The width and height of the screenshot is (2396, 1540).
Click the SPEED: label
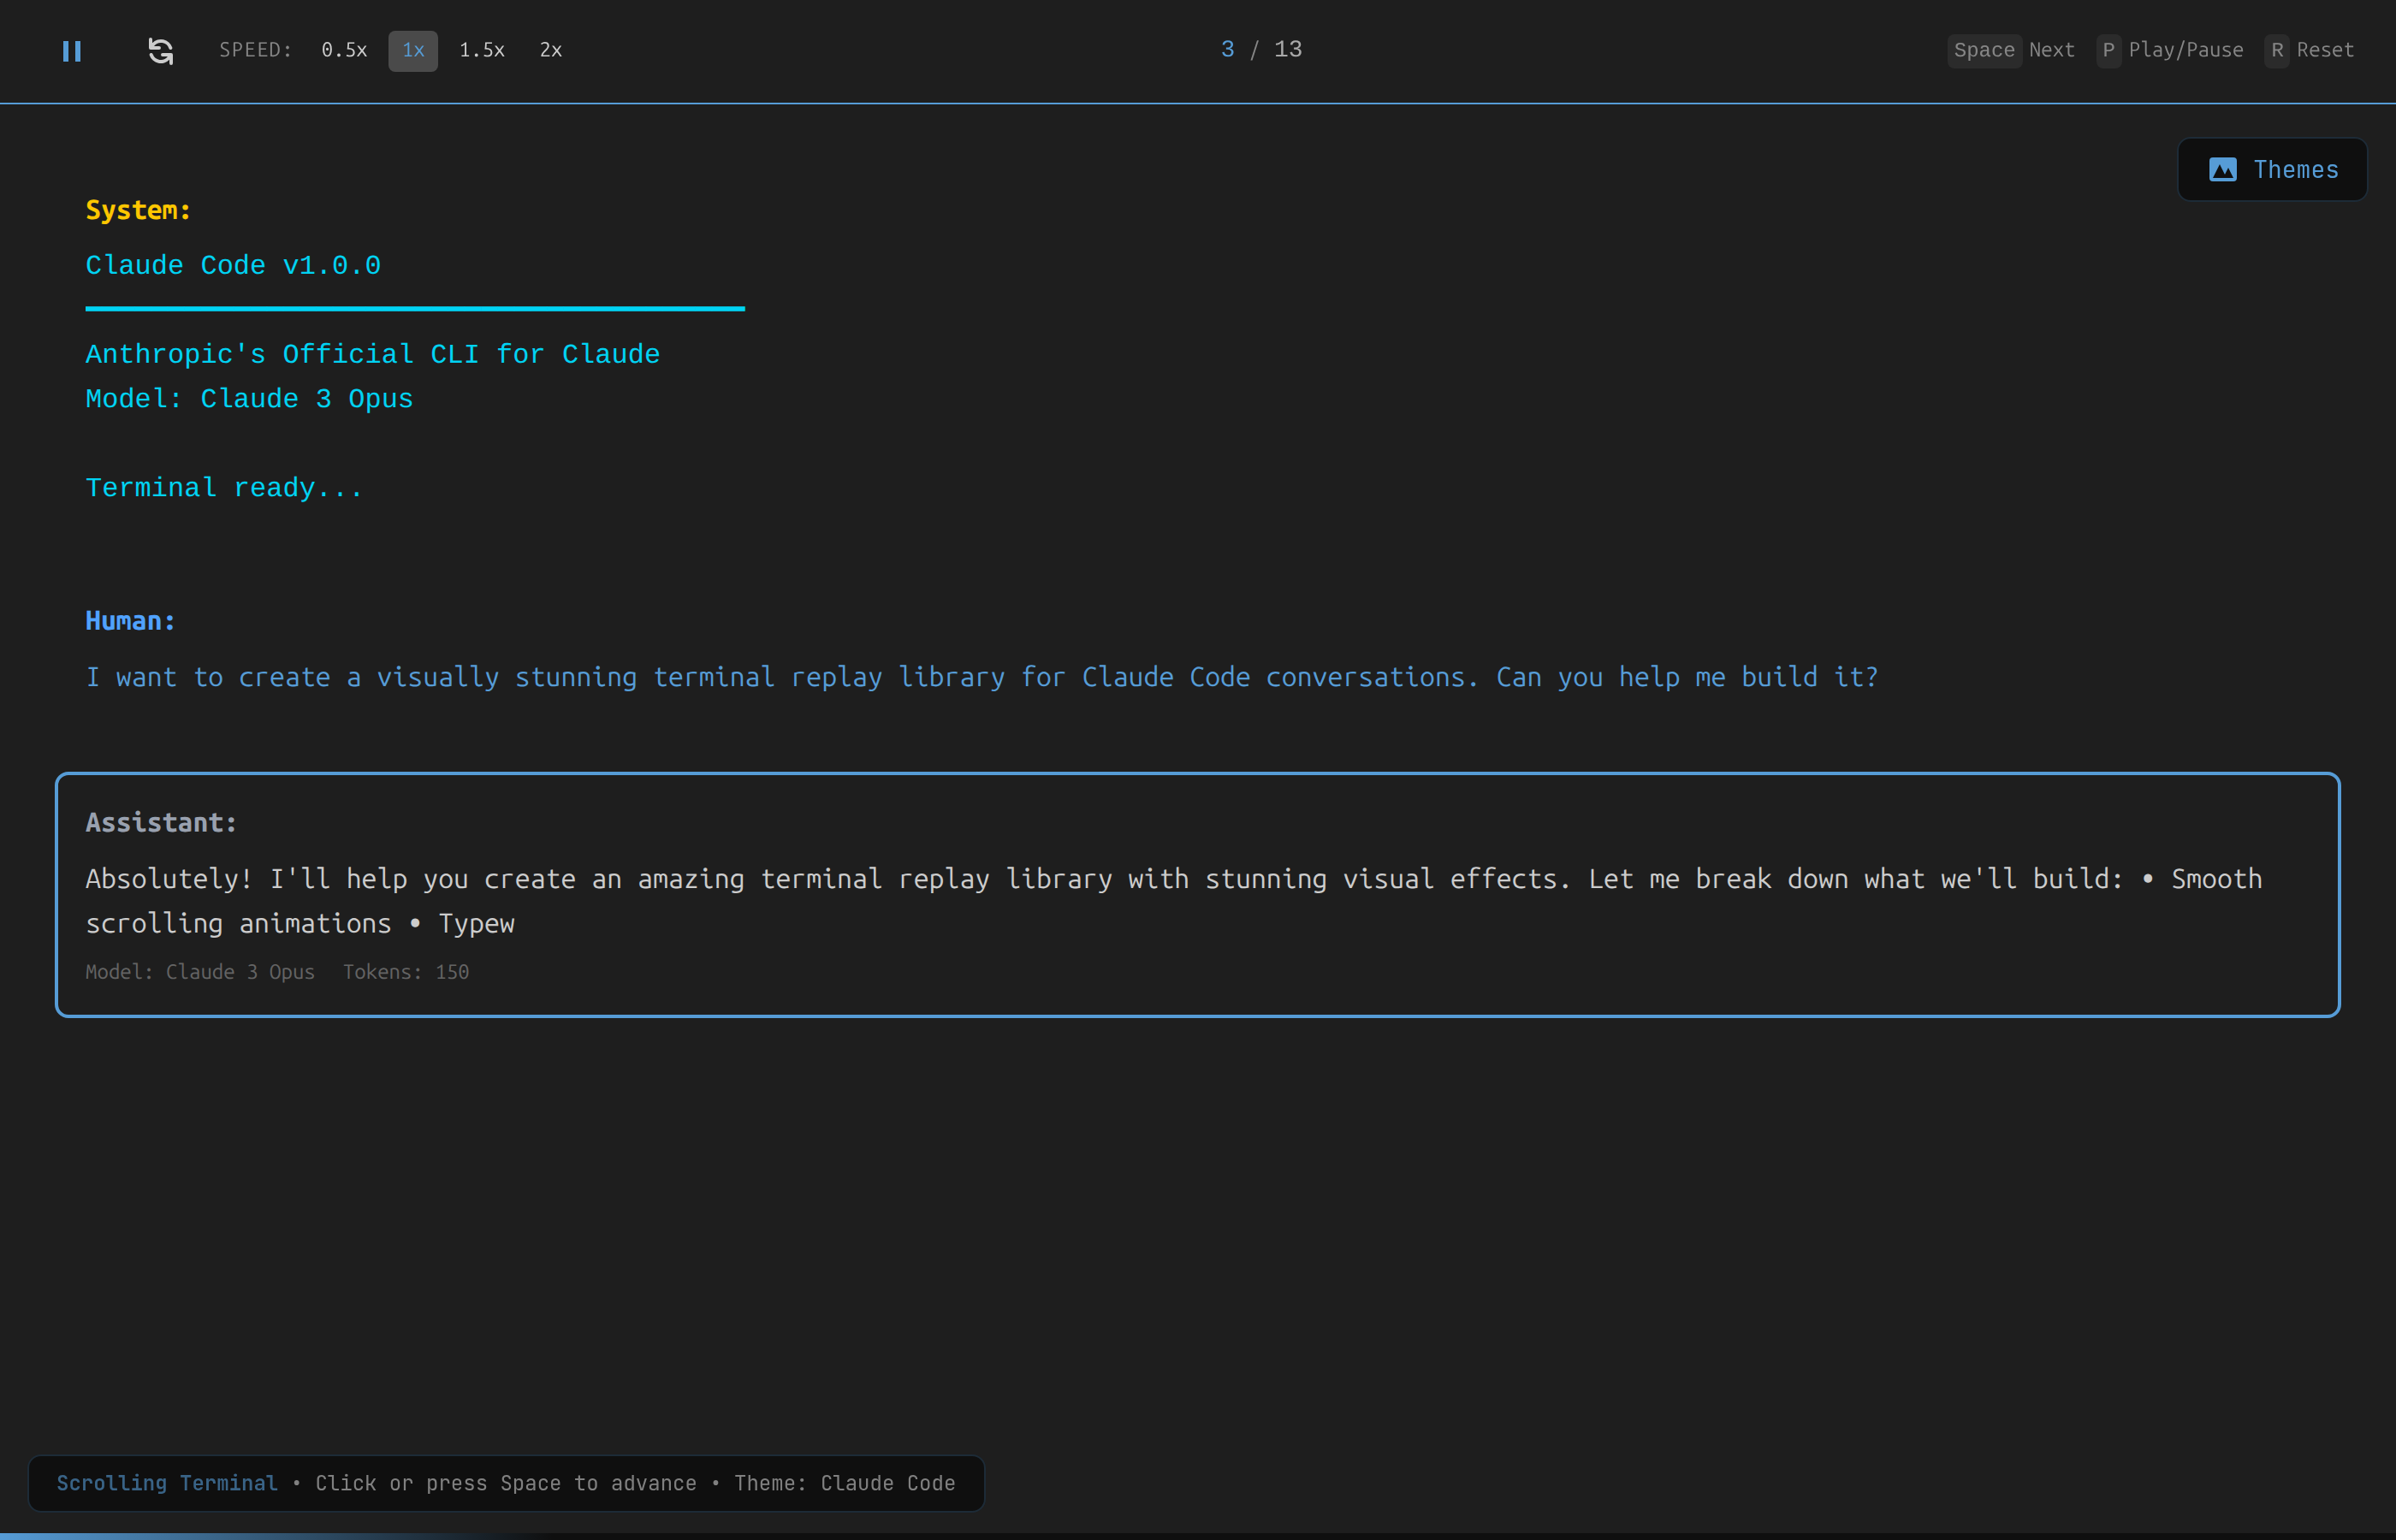256,50
